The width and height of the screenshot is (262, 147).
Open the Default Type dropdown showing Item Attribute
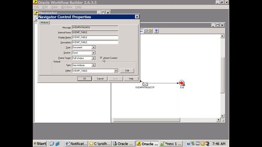[x=93, y=65]
